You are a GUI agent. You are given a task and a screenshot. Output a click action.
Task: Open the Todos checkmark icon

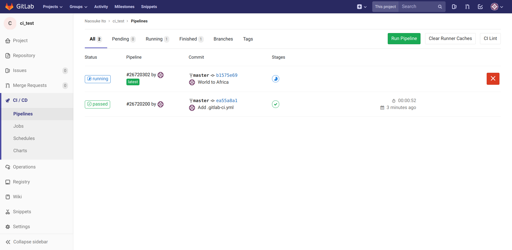tap(480, 7)
